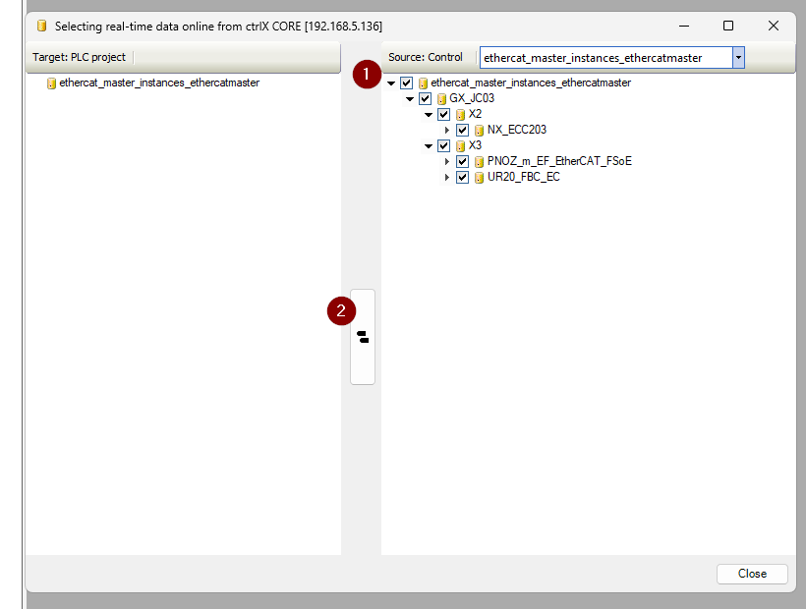Click the Source: Control label

pos(426,57)
